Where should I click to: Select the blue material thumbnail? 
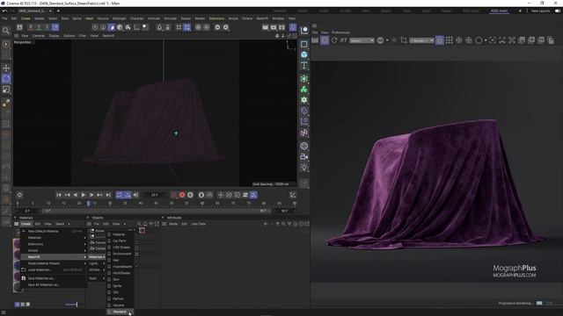click(17, 265)
